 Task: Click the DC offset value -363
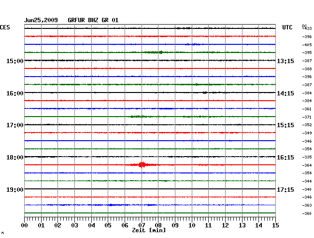pyautogui.click(x=307, y=205)
